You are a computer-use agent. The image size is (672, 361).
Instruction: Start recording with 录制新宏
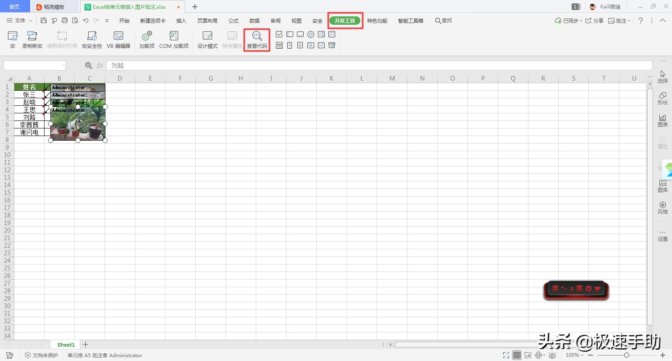click(x=32, y=40)
